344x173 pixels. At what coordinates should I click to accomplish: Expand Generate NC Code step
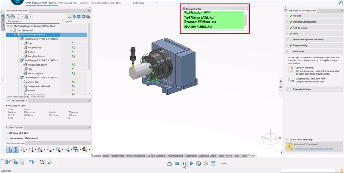(x=287, y=89)
